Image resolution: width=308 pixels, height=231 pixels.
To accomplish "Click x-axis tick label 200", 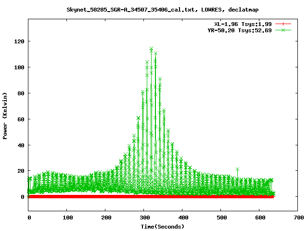I will 106,218.
